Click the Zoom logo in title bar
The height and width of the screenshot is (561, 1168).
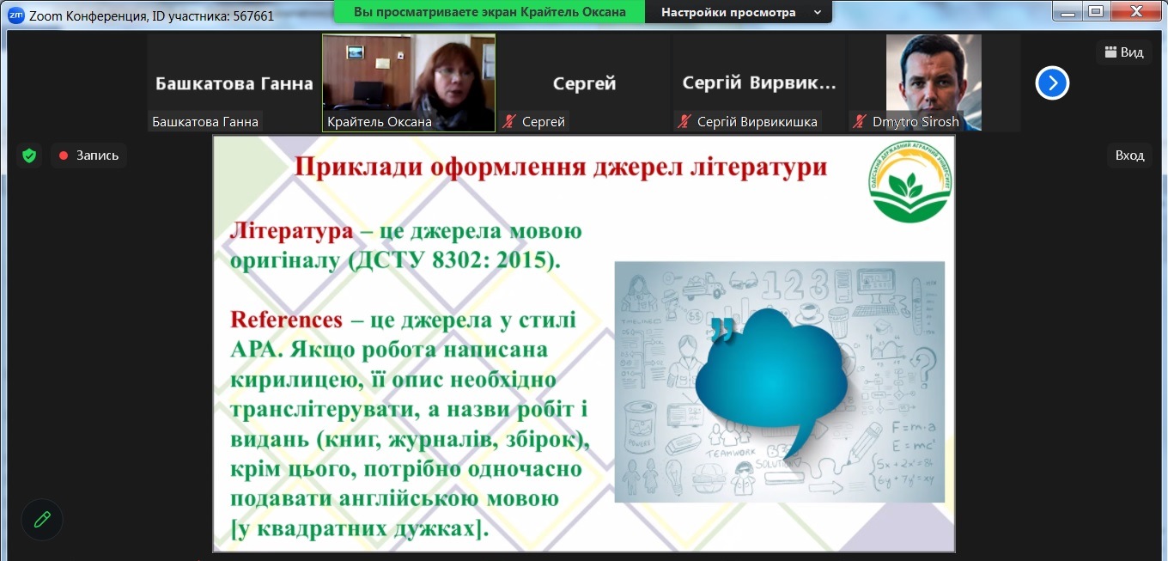coord(15,15)
